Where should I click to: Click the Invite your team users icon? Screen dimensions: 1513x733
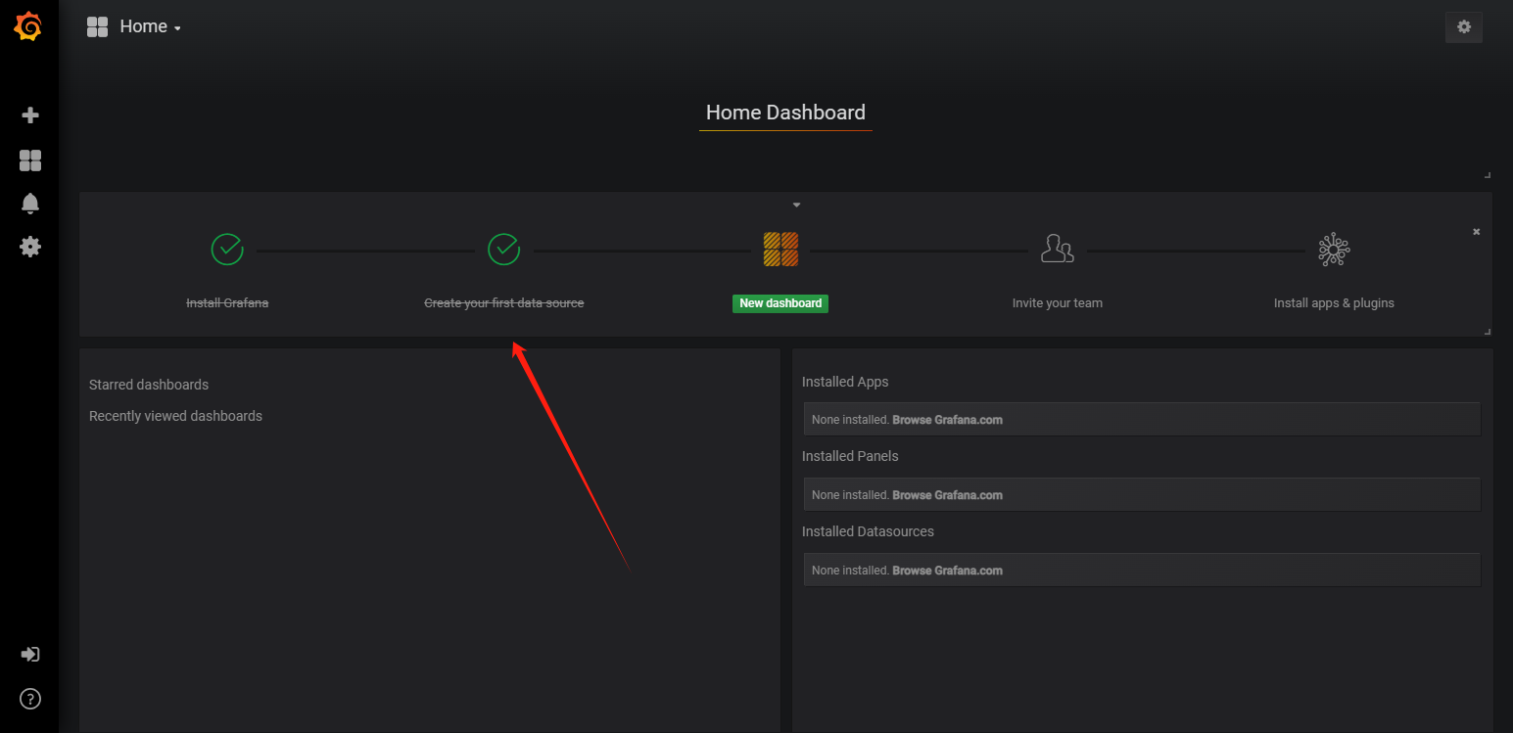pos(1057,249)
